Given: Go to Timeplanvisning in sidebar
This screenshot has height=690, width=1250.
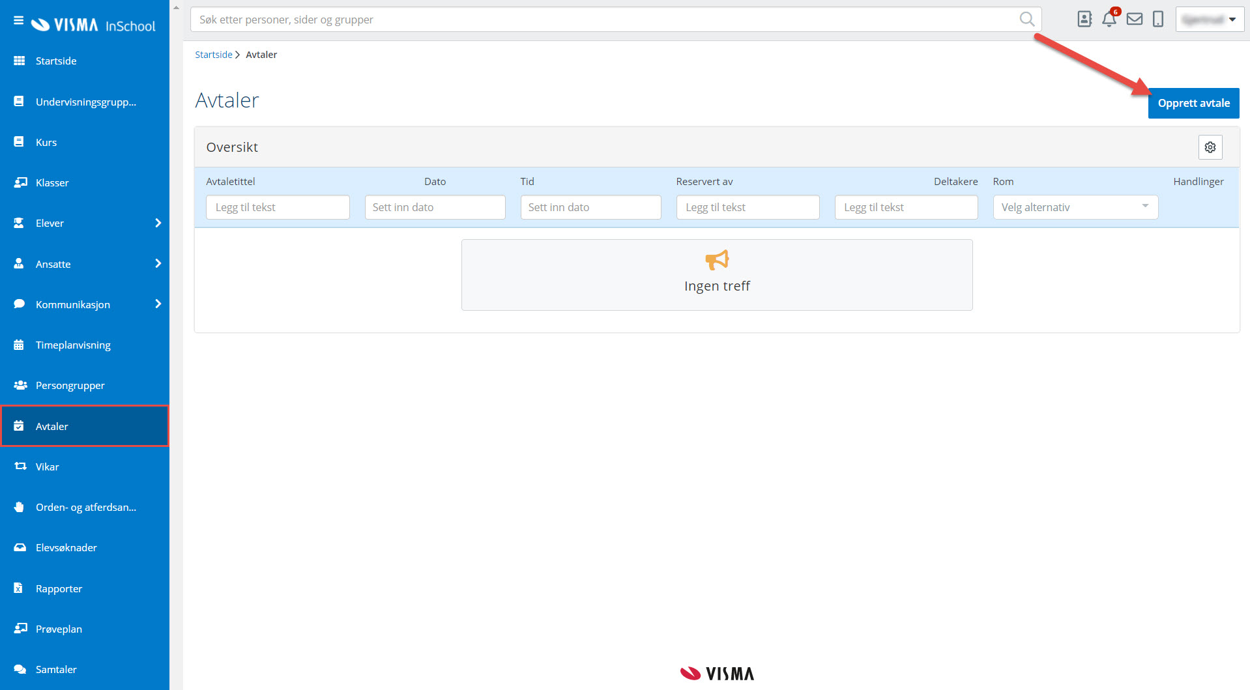Looking at the screenshot, I should pos(73,345).
